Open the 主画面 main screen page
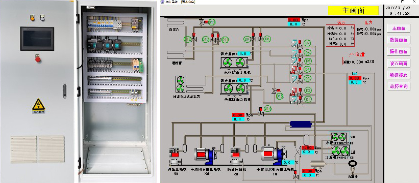The width and height of the screenshot is (419, 183). 399,28
